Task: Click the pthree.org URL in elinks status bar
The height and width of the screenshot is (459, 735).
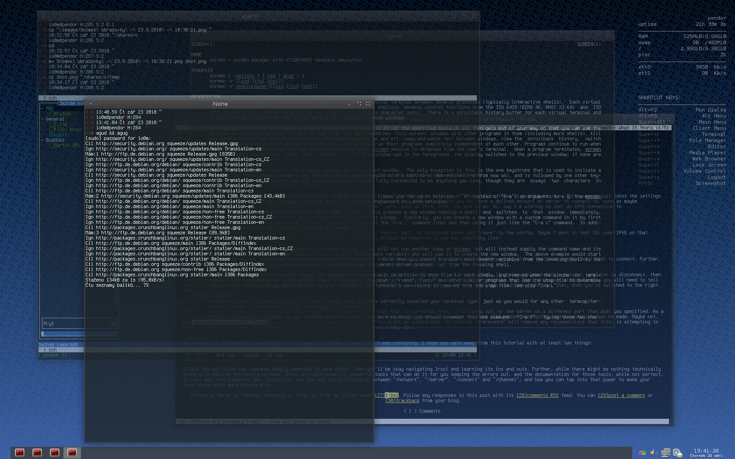Action: pos(219,421)
